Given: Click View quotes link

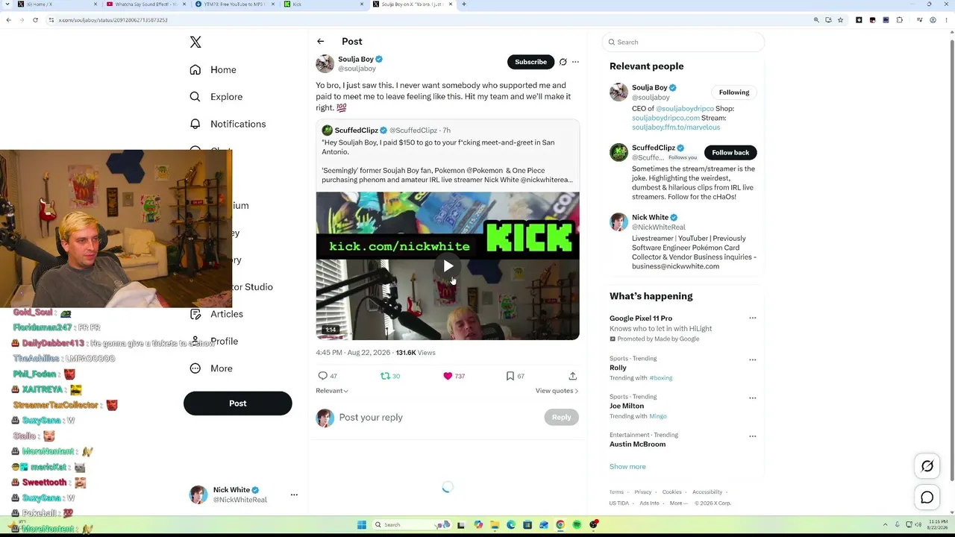Looking at the screenshot, I should point(557,391).
